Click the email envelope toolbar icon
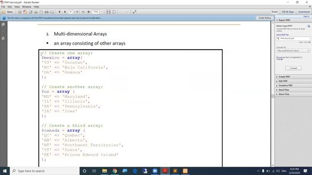312x175 pixels. 52,12
